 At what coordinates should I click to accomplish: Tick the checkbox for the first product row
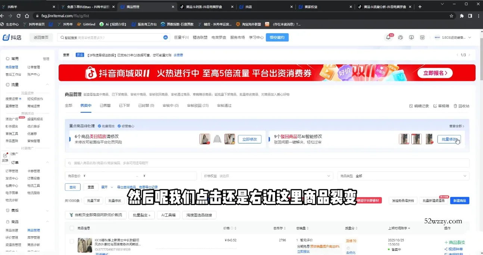pos(72,242)
